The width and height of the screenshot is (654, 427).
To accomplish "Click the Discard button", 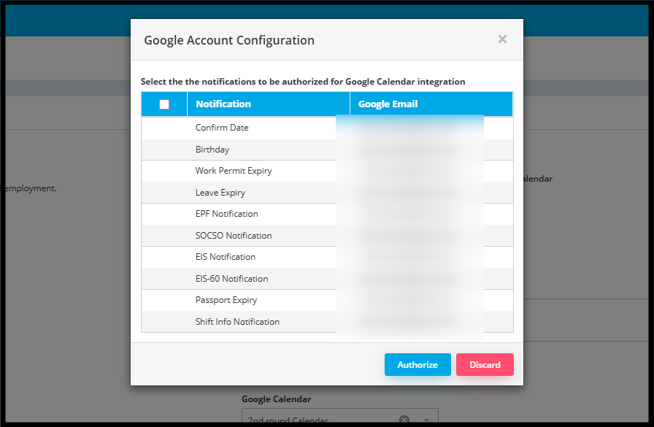I will [x=485, y=364].
